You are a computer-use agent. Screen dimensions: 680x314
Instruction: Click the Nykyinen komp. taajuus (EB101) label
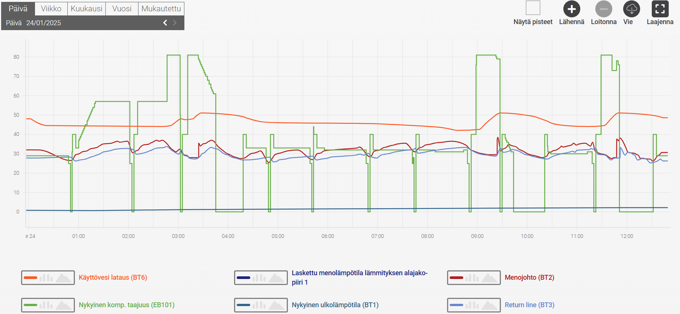pos(126,305)
